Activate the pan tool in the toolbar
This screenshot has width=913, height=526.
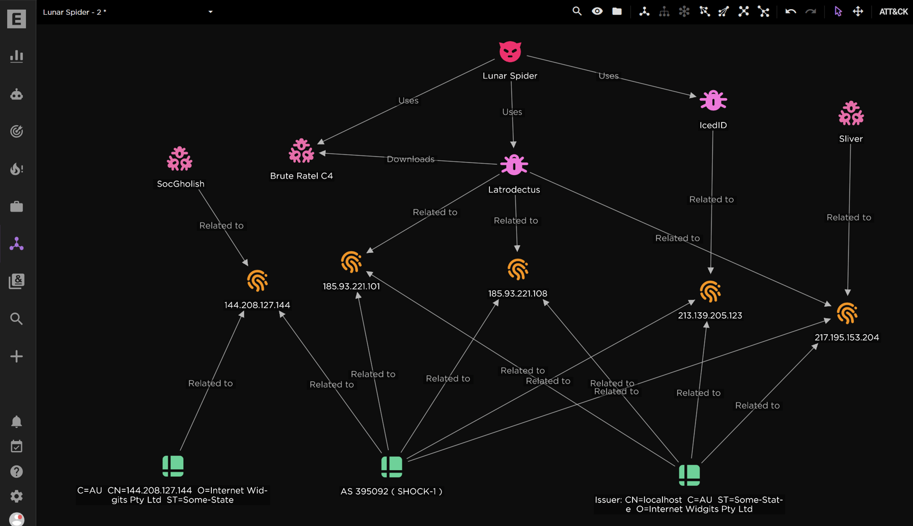pyautogui.click(x=859, y=11)
